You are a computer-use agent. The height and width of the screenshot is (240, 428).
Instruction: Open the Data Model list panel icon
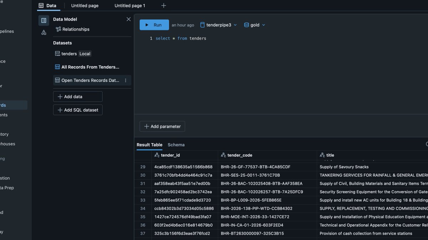pyautogui.click(x=44, y=21)
